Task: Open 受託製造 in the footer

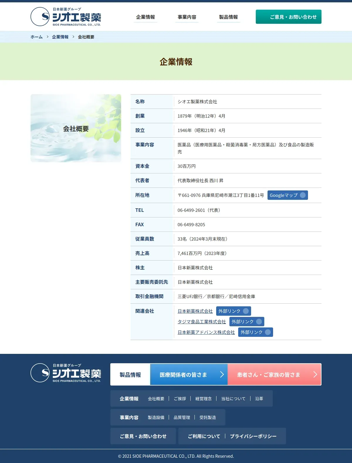Action: [208, 417]
